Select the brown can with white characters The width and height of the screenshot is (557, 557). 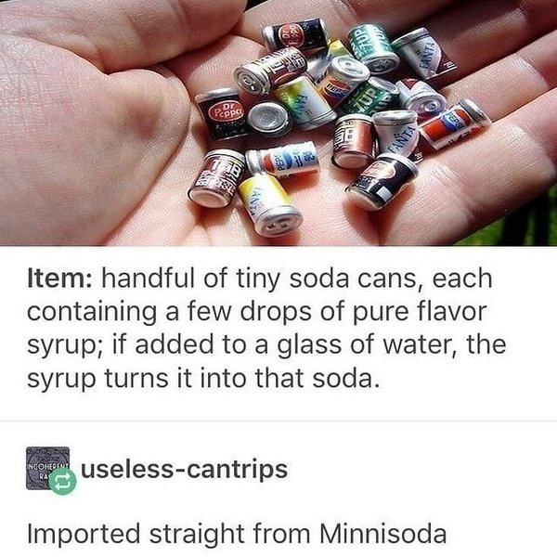coord(216,177)
